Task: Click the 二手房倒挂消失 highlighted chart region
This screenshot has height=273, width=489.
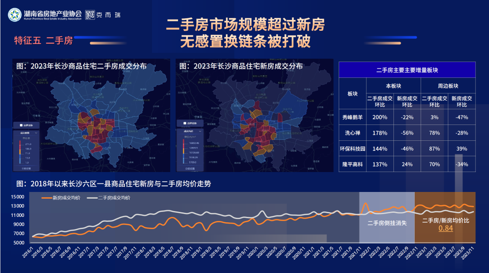Action: [387, 223]
